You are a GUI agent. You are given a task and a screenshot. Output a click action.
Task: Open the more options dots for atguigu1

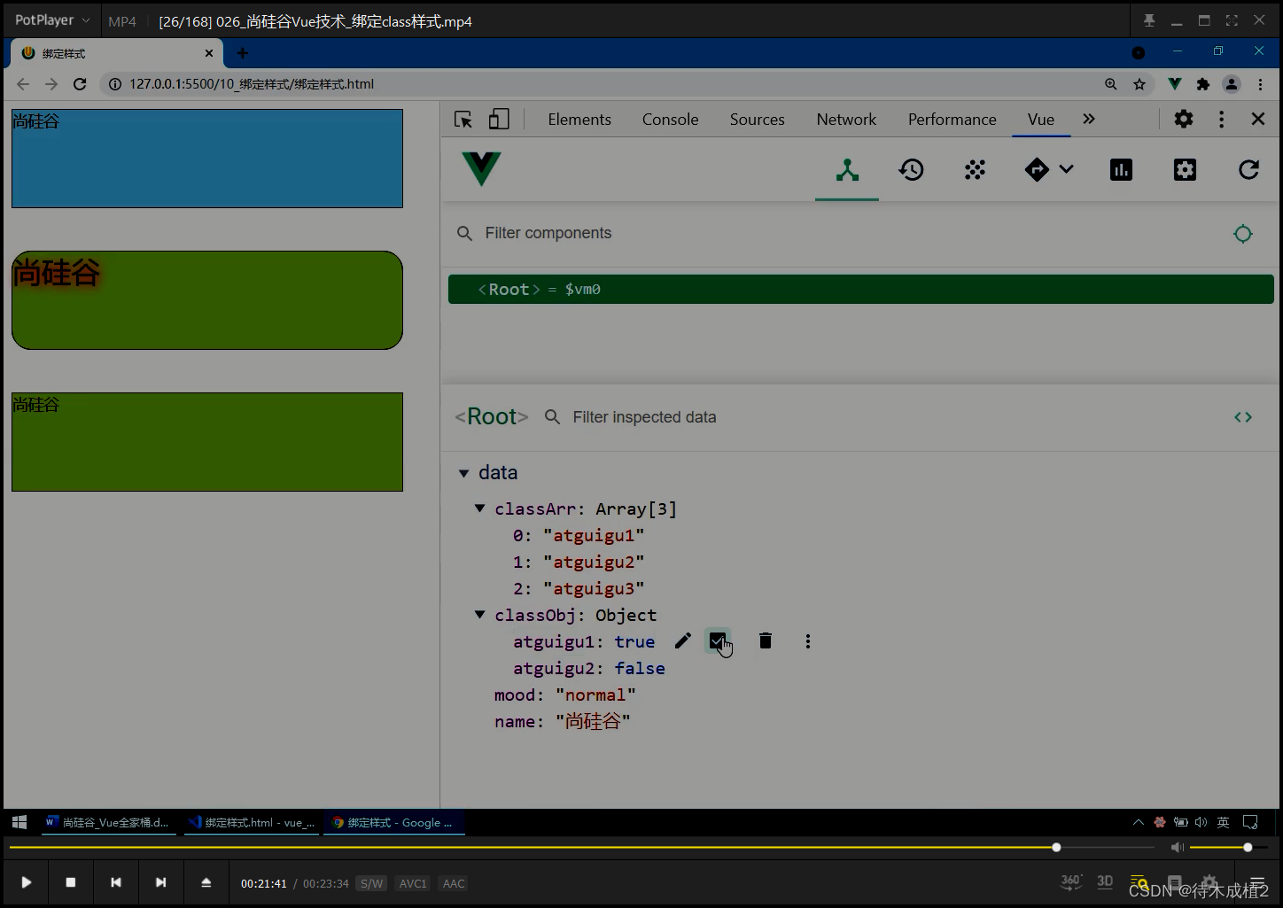coord(808,641)
